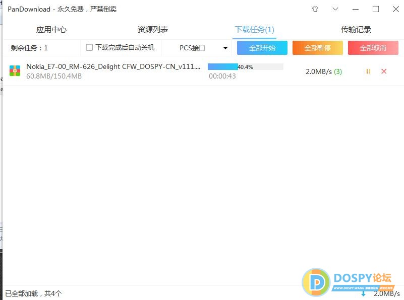
Task: Enable 下载完成后自动关机 checkbox
Action: pos(89,47)
